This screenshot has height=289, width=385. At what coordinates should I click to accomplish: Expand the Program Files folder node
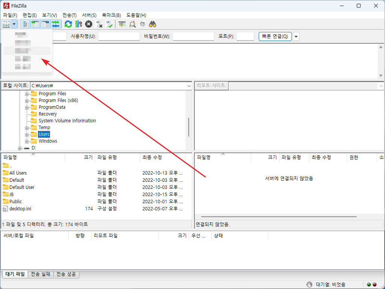(27, 94)
